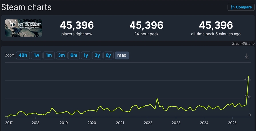Click the Compare button
Screen dimensions: 256x131
tap(241, 7)
